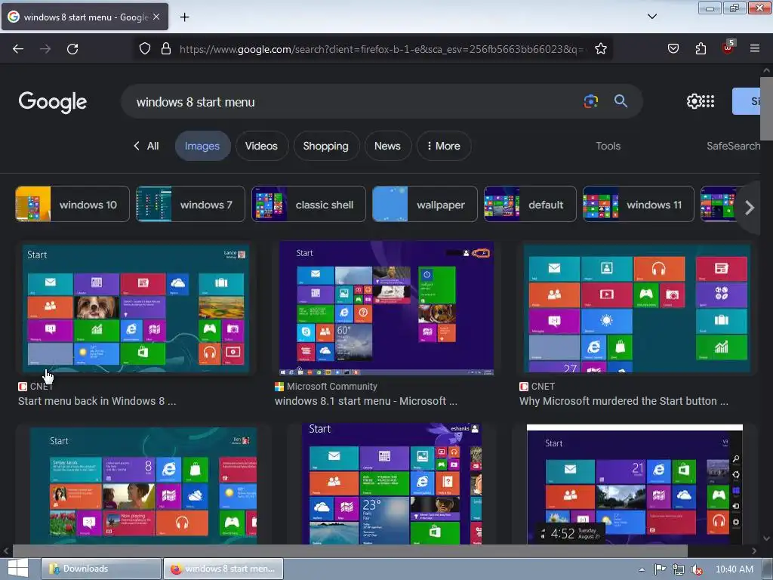Switch to the Shopping tab
Image resolution: width=773 pixels, height=580 pixels.
pyautogui.click(x=326, y=146)
